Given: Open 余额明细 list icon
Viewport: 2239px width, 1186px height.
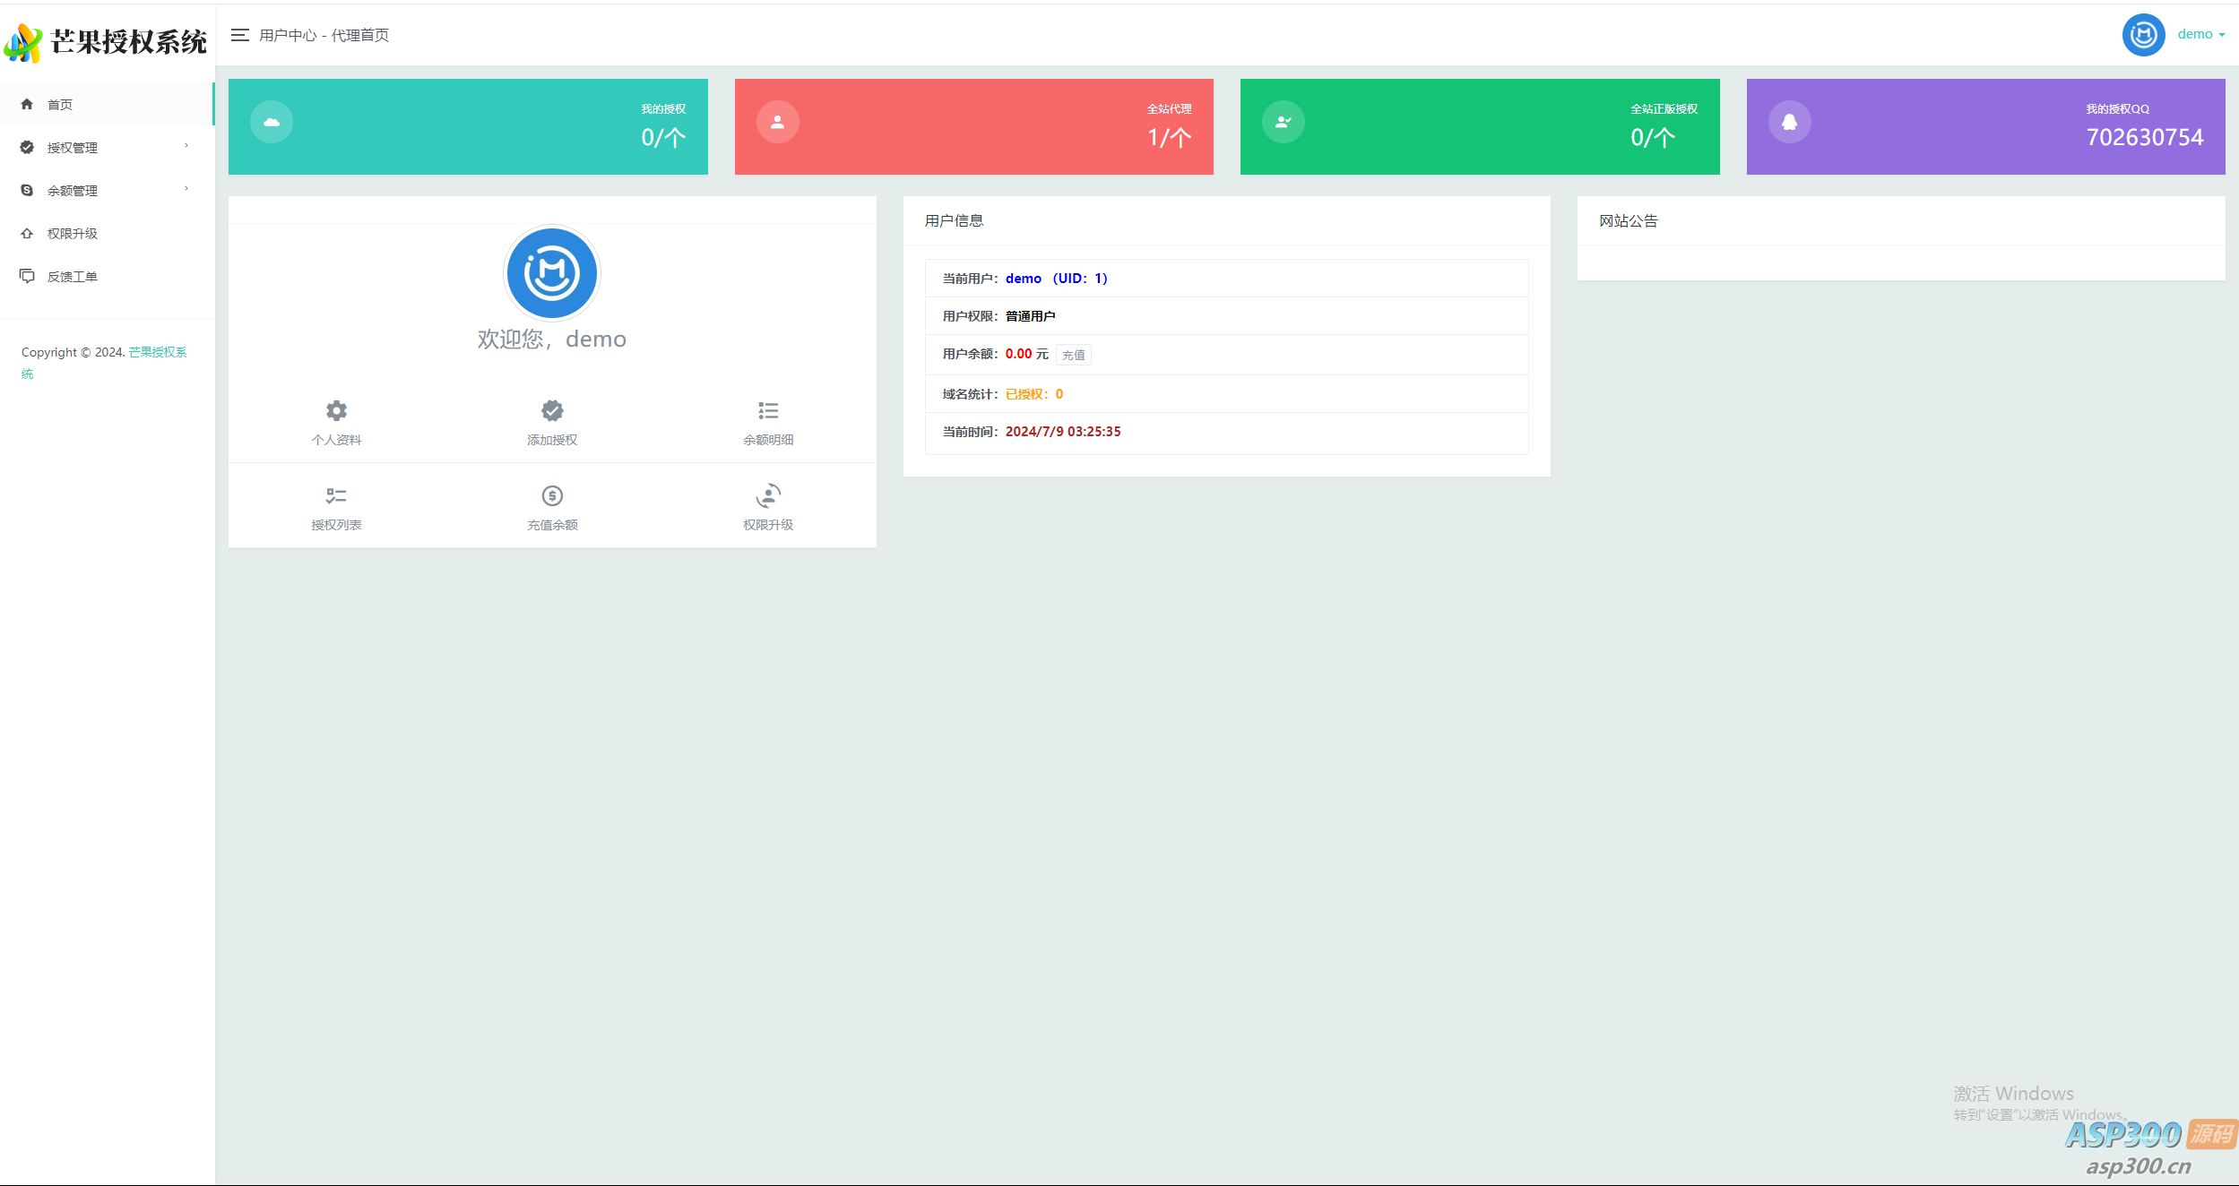Looking at the screenshot, I should pos(768,411).
